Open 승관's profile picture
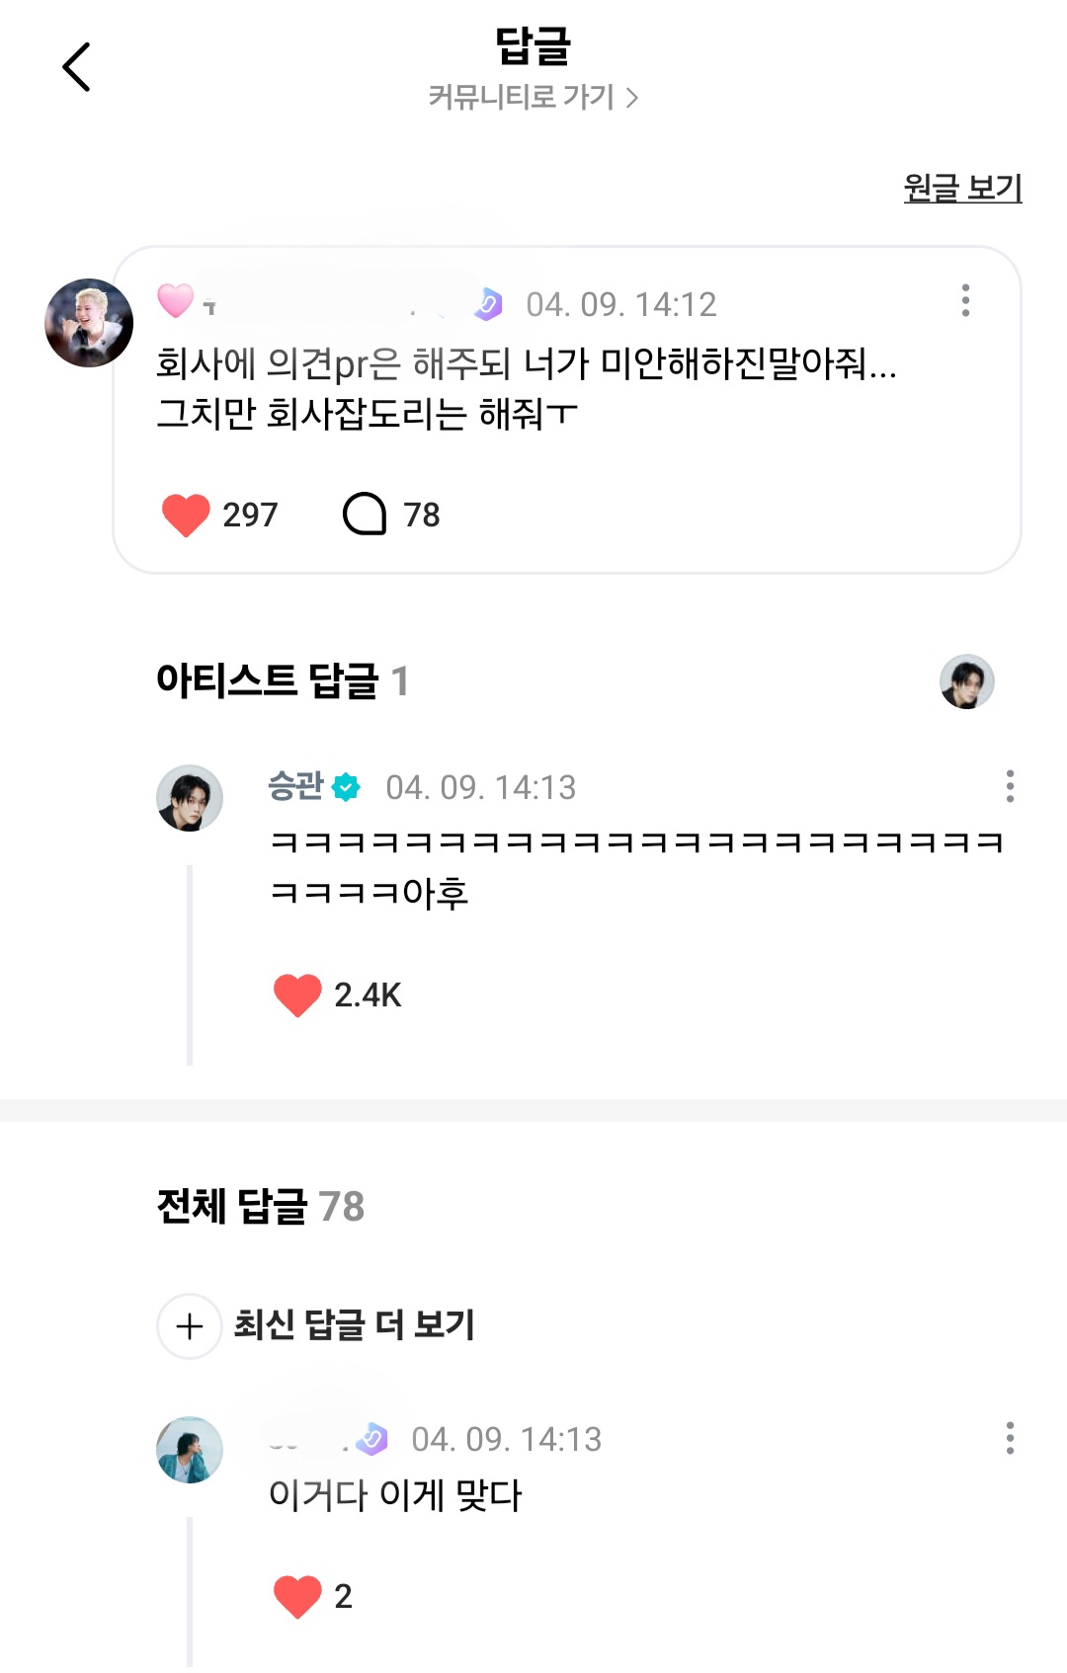Screen dimensions: 1067x1673 point(190,798)
